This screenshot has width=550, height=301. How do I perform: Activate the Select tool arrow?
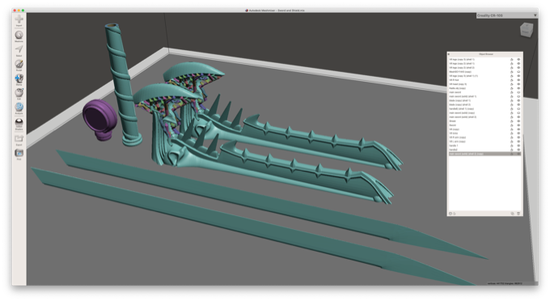pos(19,49)
